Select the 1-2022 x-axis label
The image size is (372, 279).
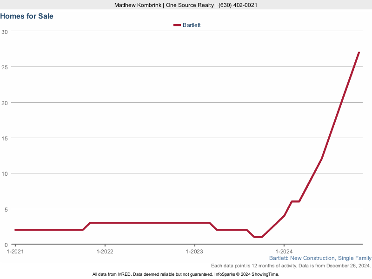105,252
